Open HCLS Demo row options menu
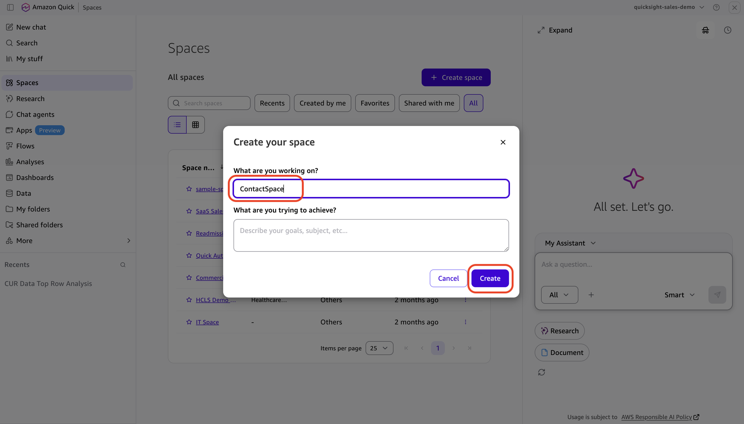This screenshot has width=744, height=424. (465, 300)
